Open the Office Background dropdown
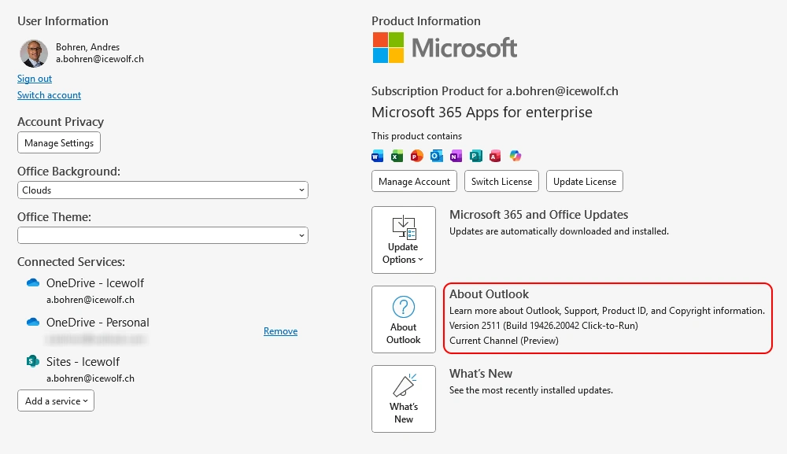This screenshot has width=787, height=454. [x=163, y=190]
